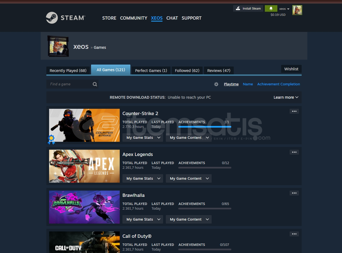Click the xeos profile picture beside the Games breadcrumb
Viewport: 342px width, 253px height.
[58, 46]
